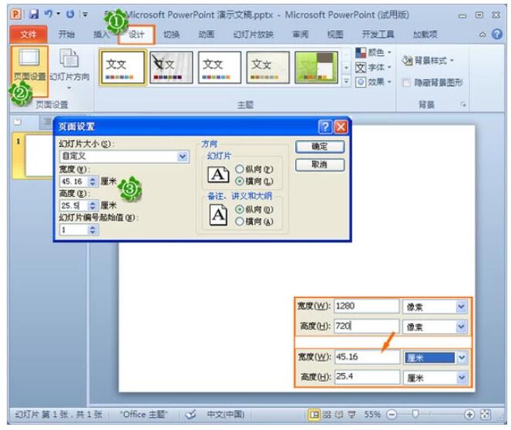Click the 高度 value field showing 25.5

point(74,205)
